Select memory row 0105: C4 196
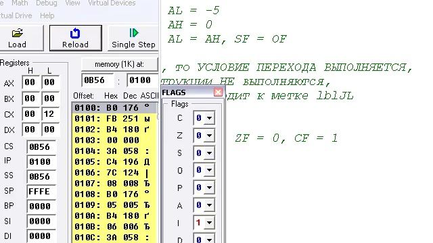Image resolution: width=433 pixels, height=243 pixels. [x=114, y=162]
